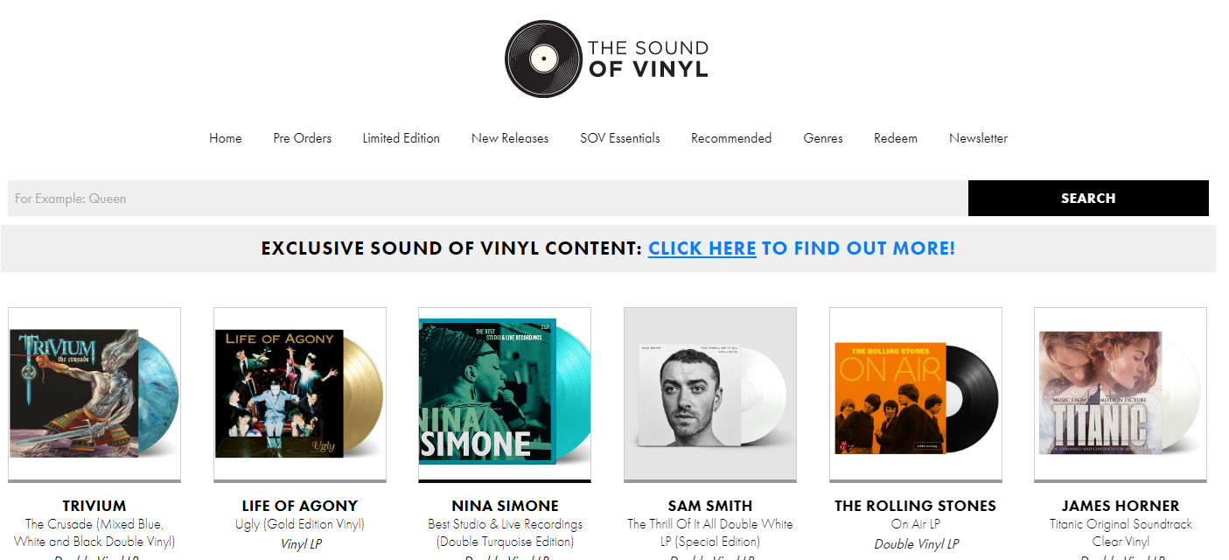1229x560 pixels.
Task: Open Sam Smith album cover image
Action: tap(710, 393)
